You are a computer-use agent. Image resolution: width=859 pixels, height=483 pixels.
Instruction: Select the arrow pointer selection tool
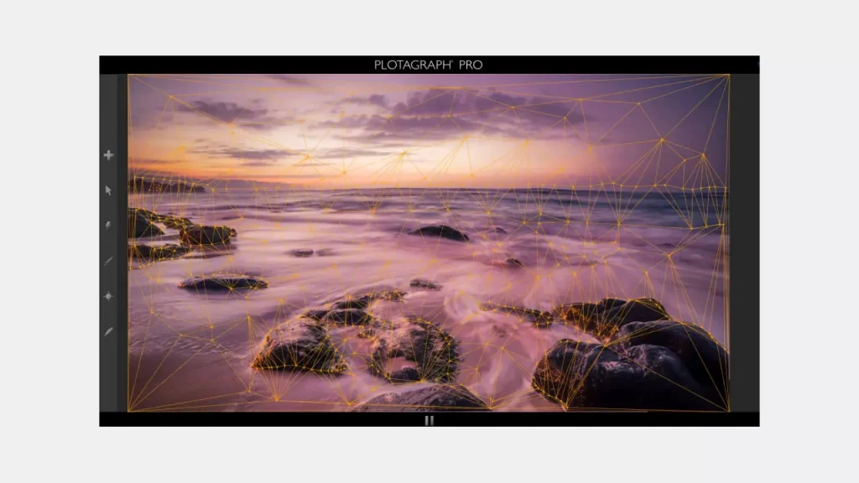[x=108, y=190]
